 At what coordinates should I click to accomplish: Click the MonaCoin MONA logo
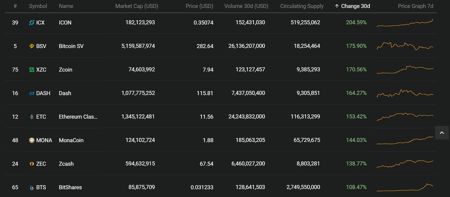point(32,140)
